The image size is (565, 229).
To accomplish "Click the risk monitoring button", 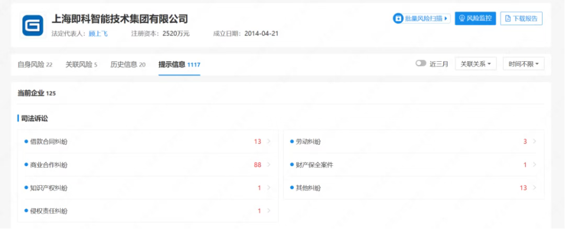I will (x=475, y=18).
